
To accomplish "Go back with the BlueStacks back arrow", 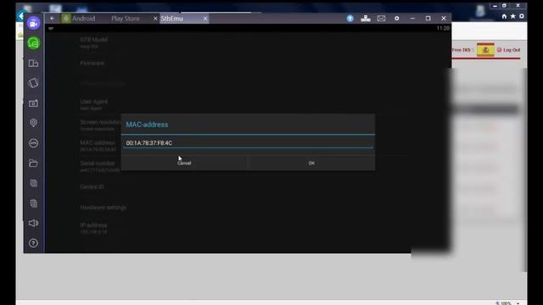I will [53, 19].
